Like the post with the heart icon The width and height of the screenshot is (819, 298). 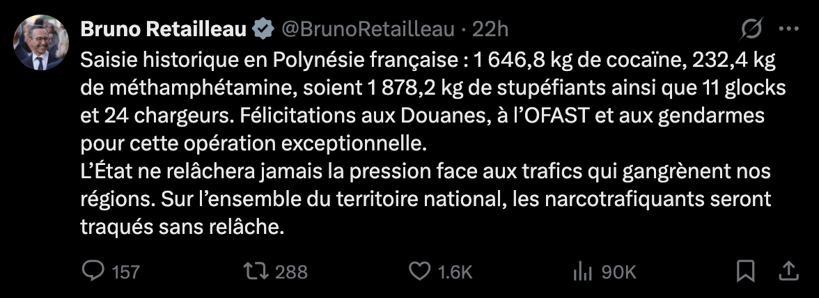click(x=418, y=271)
